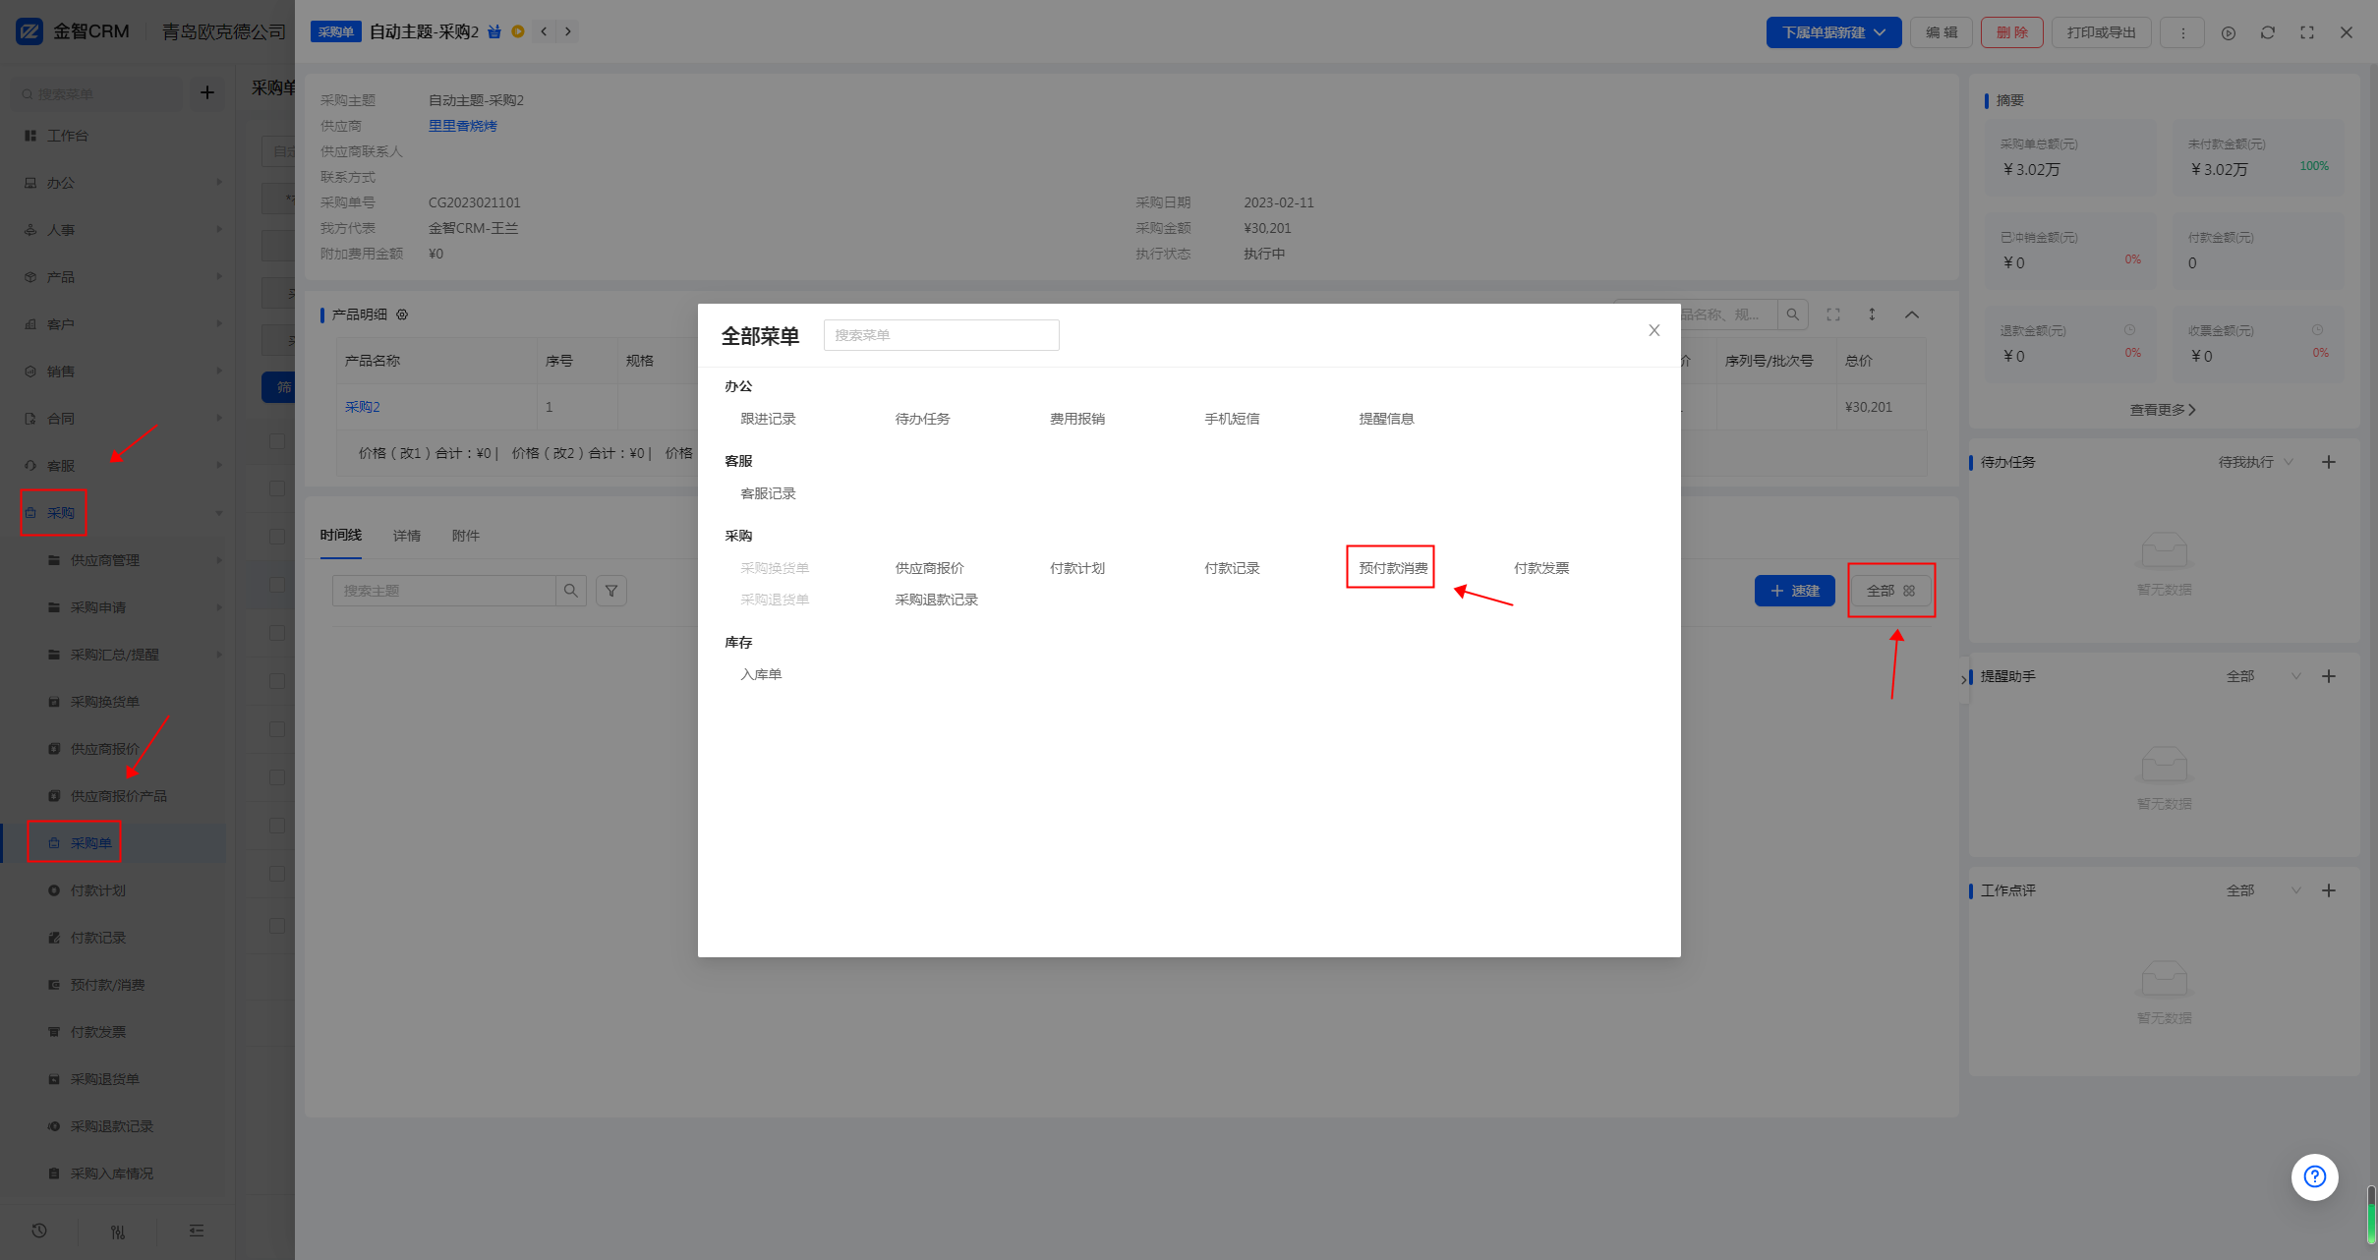Open 提醒信息 menu entry
This screenshot has height=1260, width=2378.
click(x=1386, y=419)
